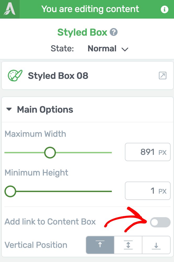Click the Minimum Height slider handle
This screenshot has width=174, height=262.
pos(10,191)
